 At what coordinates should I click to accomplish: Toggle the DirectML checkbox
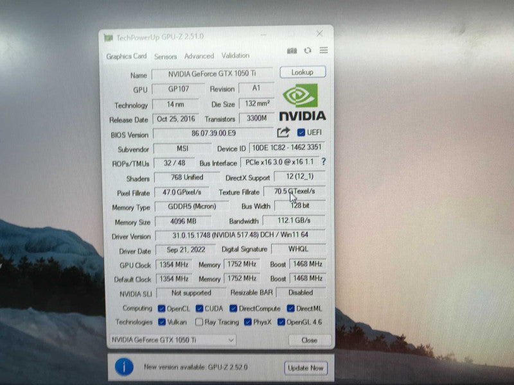(x=290, y=308)
